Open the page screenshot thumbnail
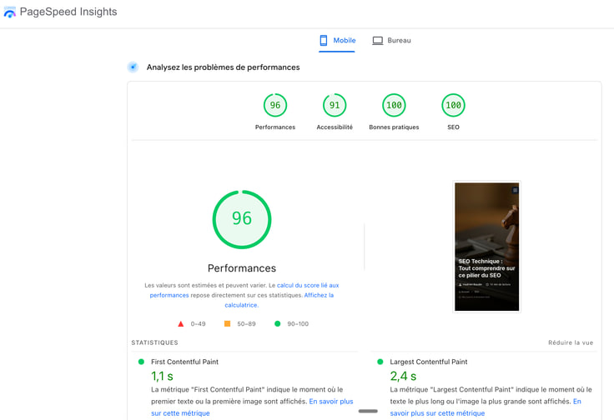Screen dimensions: 614x420 (486, 247)
